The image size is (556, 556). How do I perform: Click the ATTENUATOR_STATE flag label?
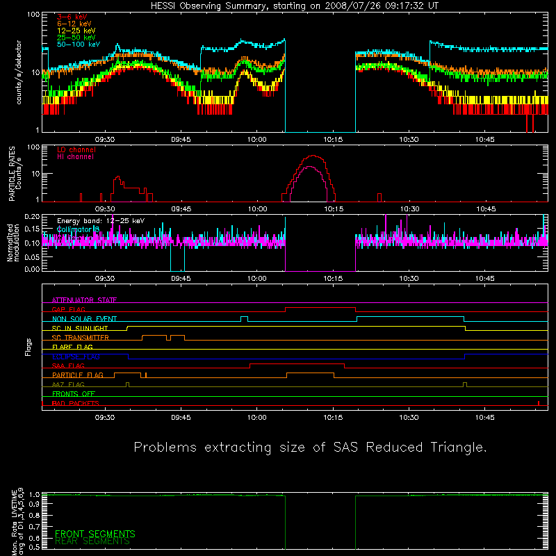click(x=84, y=300)
